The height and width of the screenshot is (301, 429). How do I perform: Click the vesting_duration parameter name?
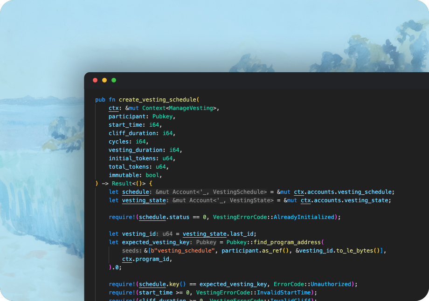pos(135,150)
